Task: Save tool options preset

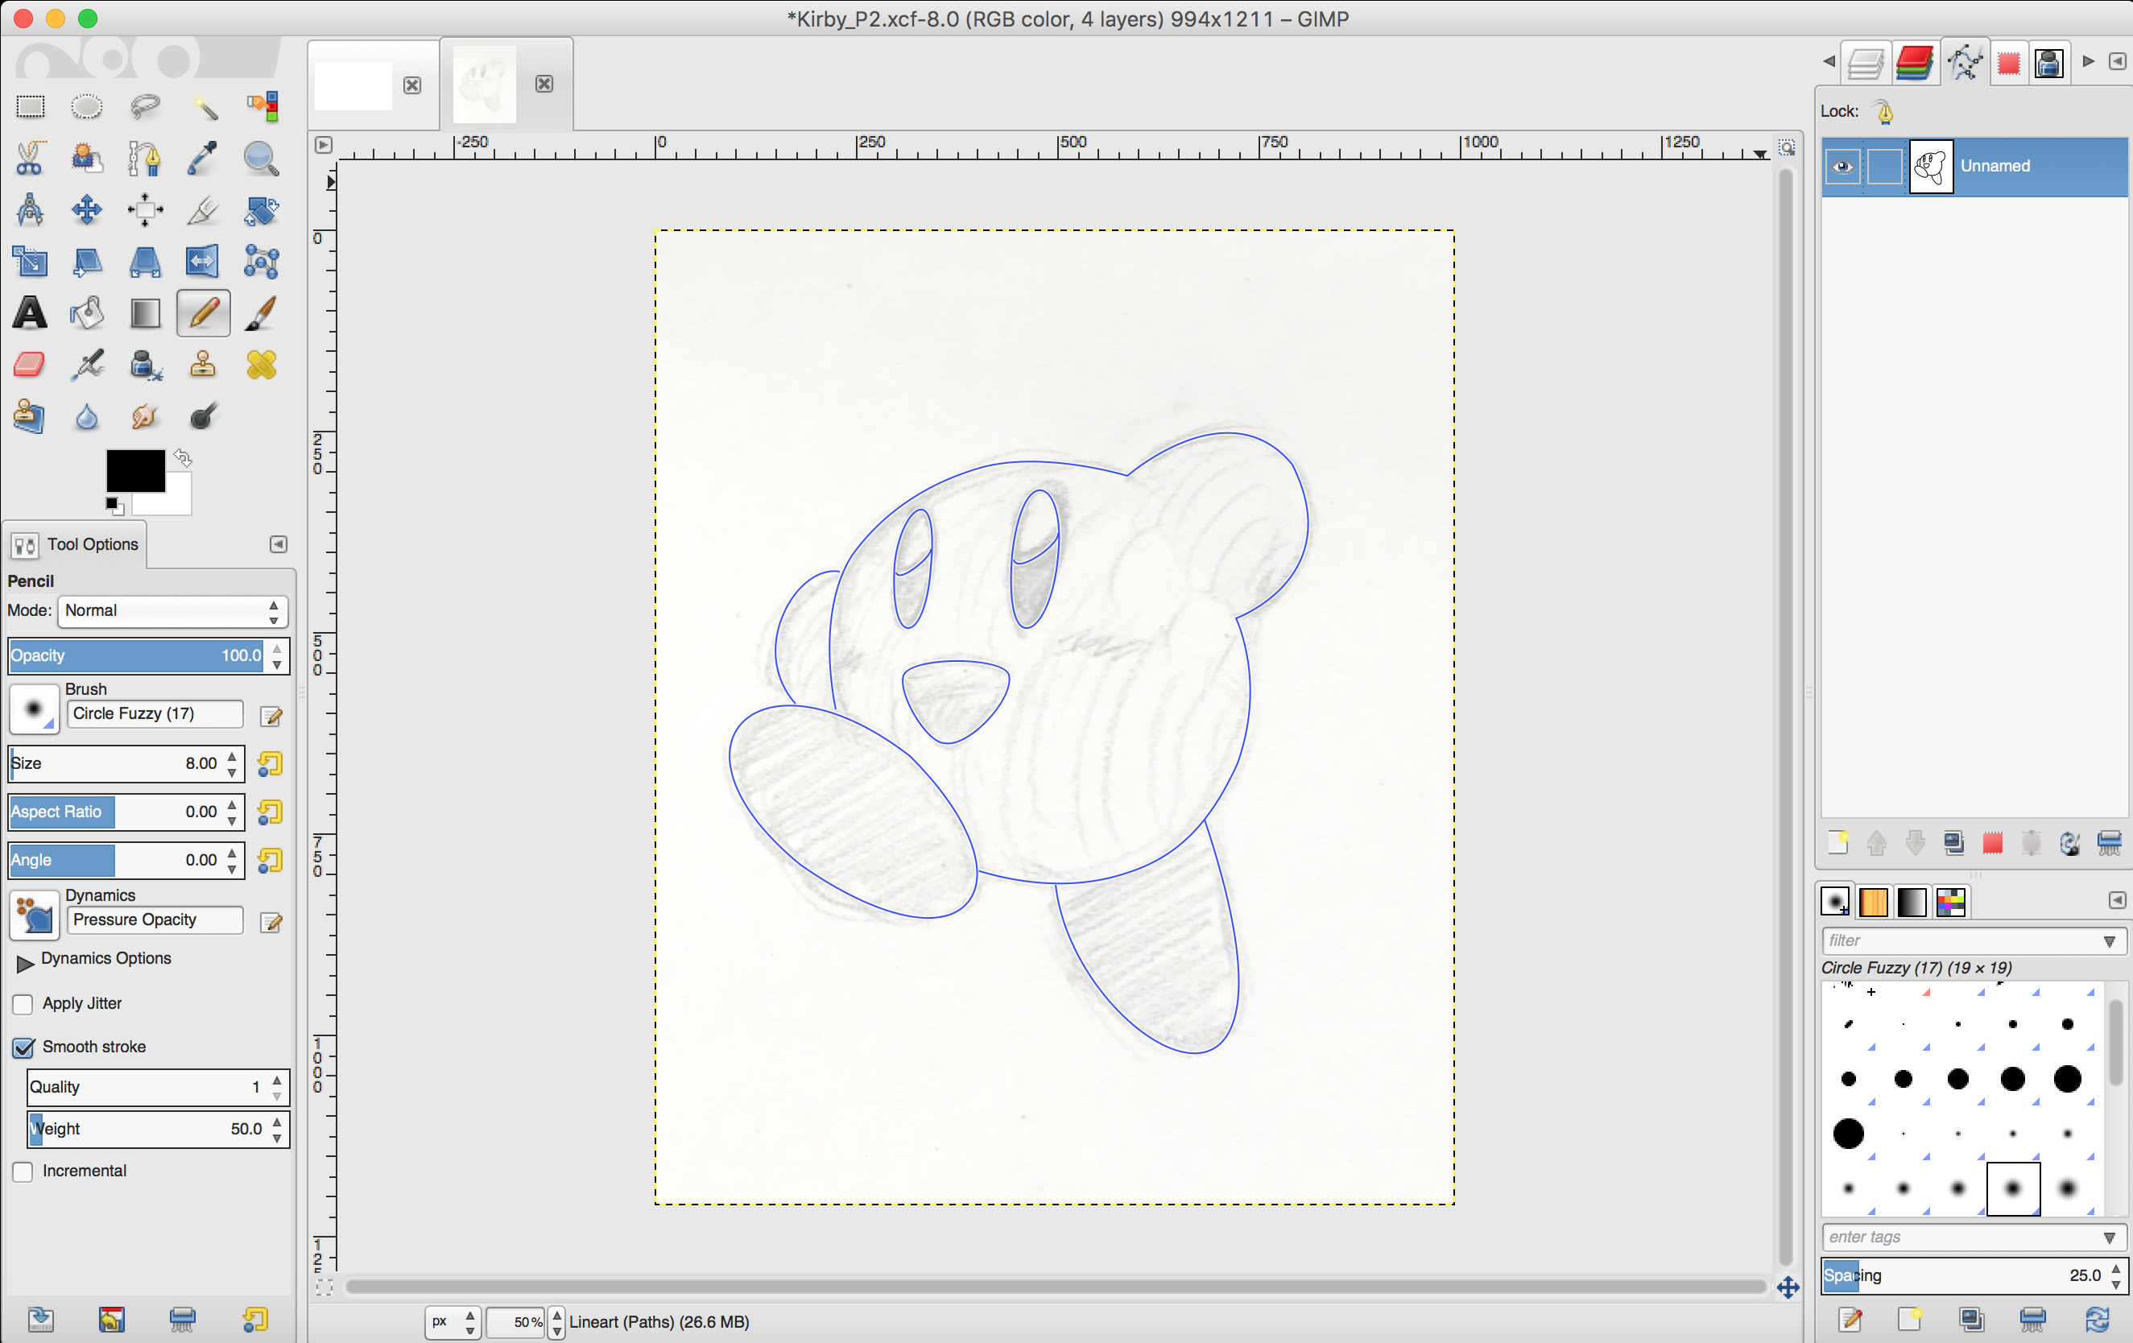Action: click(x=40, y=1320)
